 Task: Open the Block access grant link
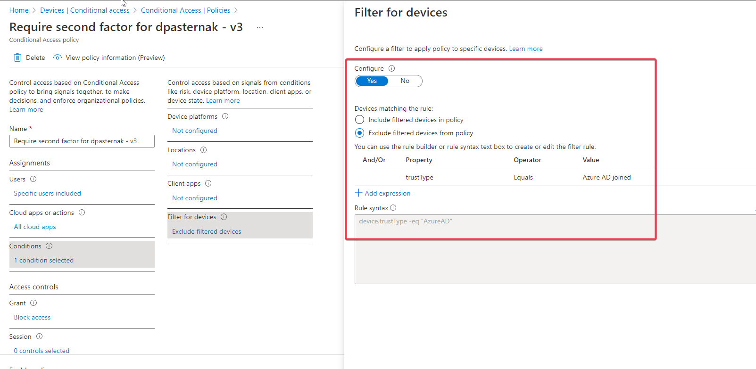click(x=32, y=317)
